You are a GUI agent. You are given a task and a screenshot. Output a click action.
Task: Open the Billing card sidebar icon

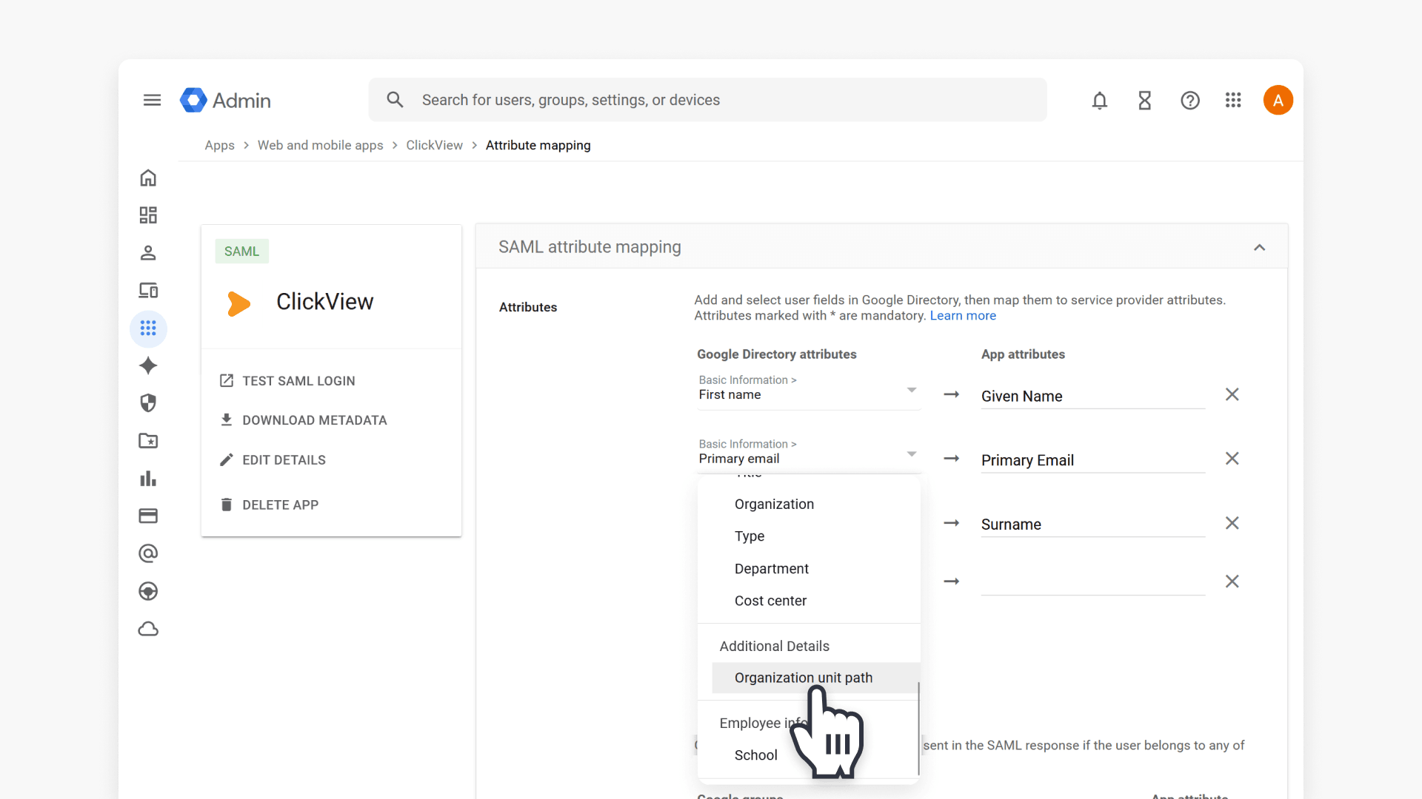coord(148,516)
